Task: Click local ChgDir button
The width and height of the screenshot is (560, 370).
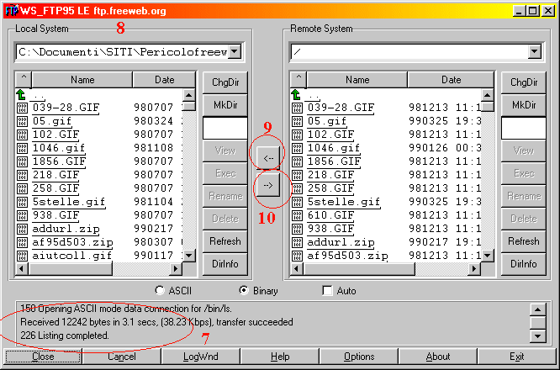Action: [225, 82]
